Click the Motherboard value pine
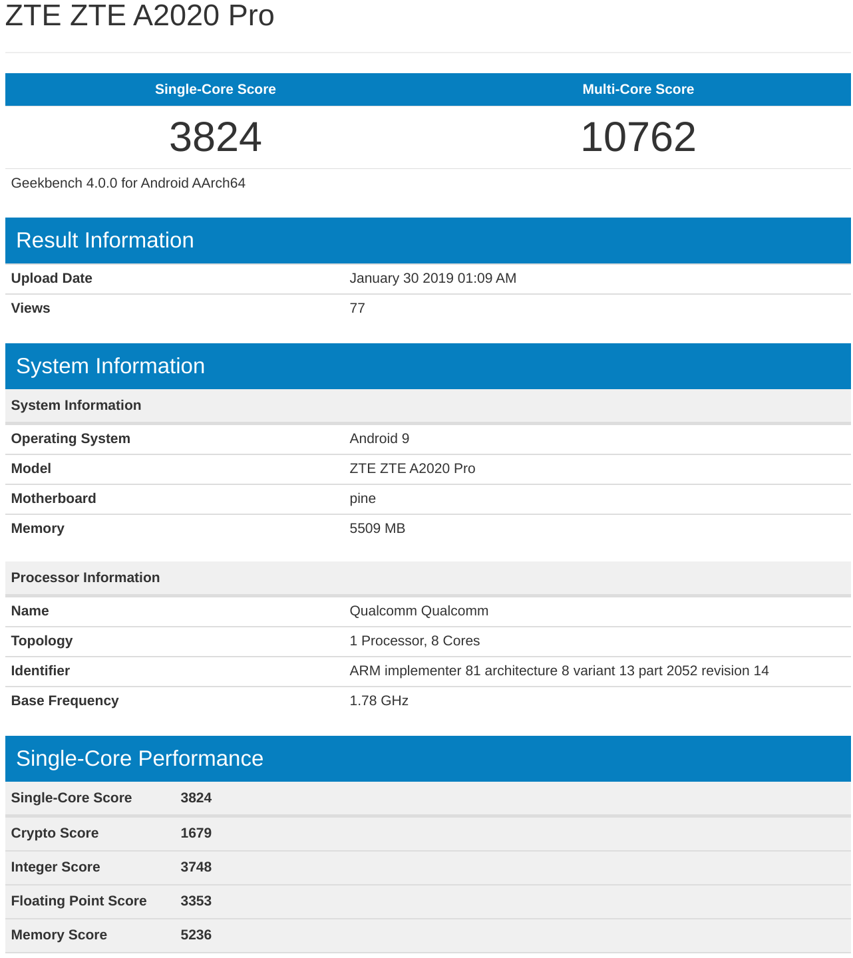853x958 pixels. (363, 498)
